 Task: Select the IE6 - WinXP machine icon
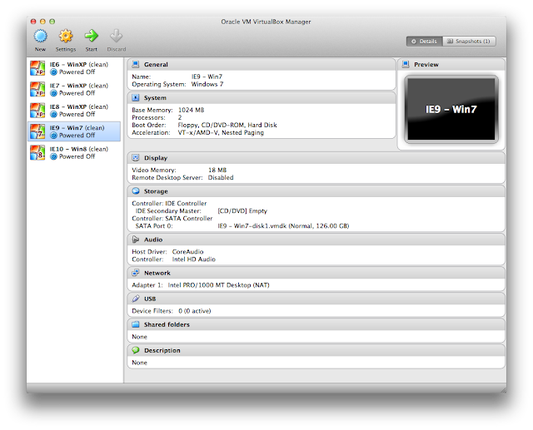coord(37,68)
